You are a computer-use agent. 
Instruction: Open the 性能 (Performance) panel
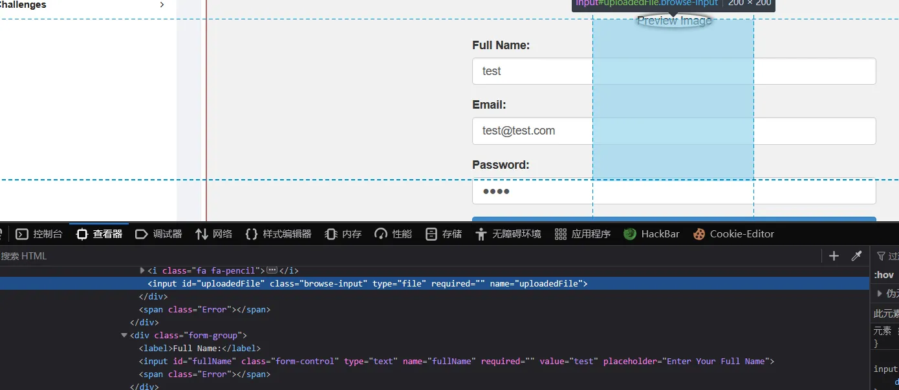pyautogui.click(x=393, y=234)
